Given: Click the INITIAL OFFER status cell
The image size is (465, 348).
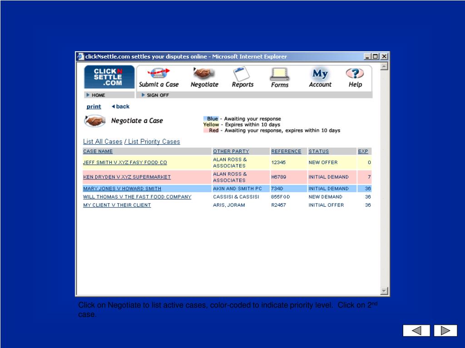Looking at the screenshot, I should (326, 205).
